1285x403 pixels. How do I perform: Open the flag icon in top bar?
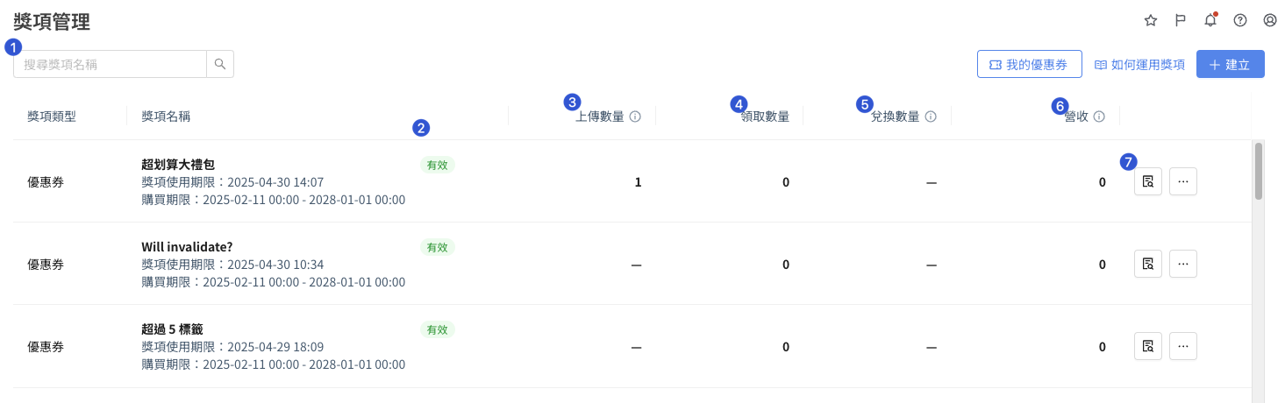click(1181, 20)
